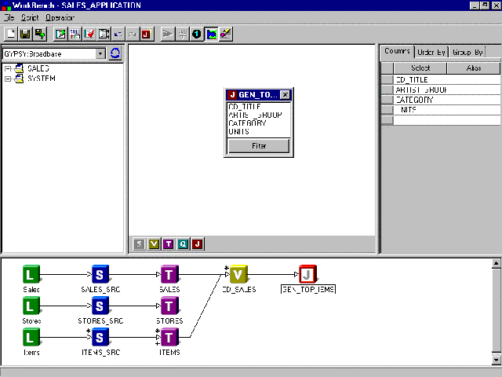Open the GYPSY:Broadbase database dropdown
Screen dimensions: 502x377
coord(100,53)
